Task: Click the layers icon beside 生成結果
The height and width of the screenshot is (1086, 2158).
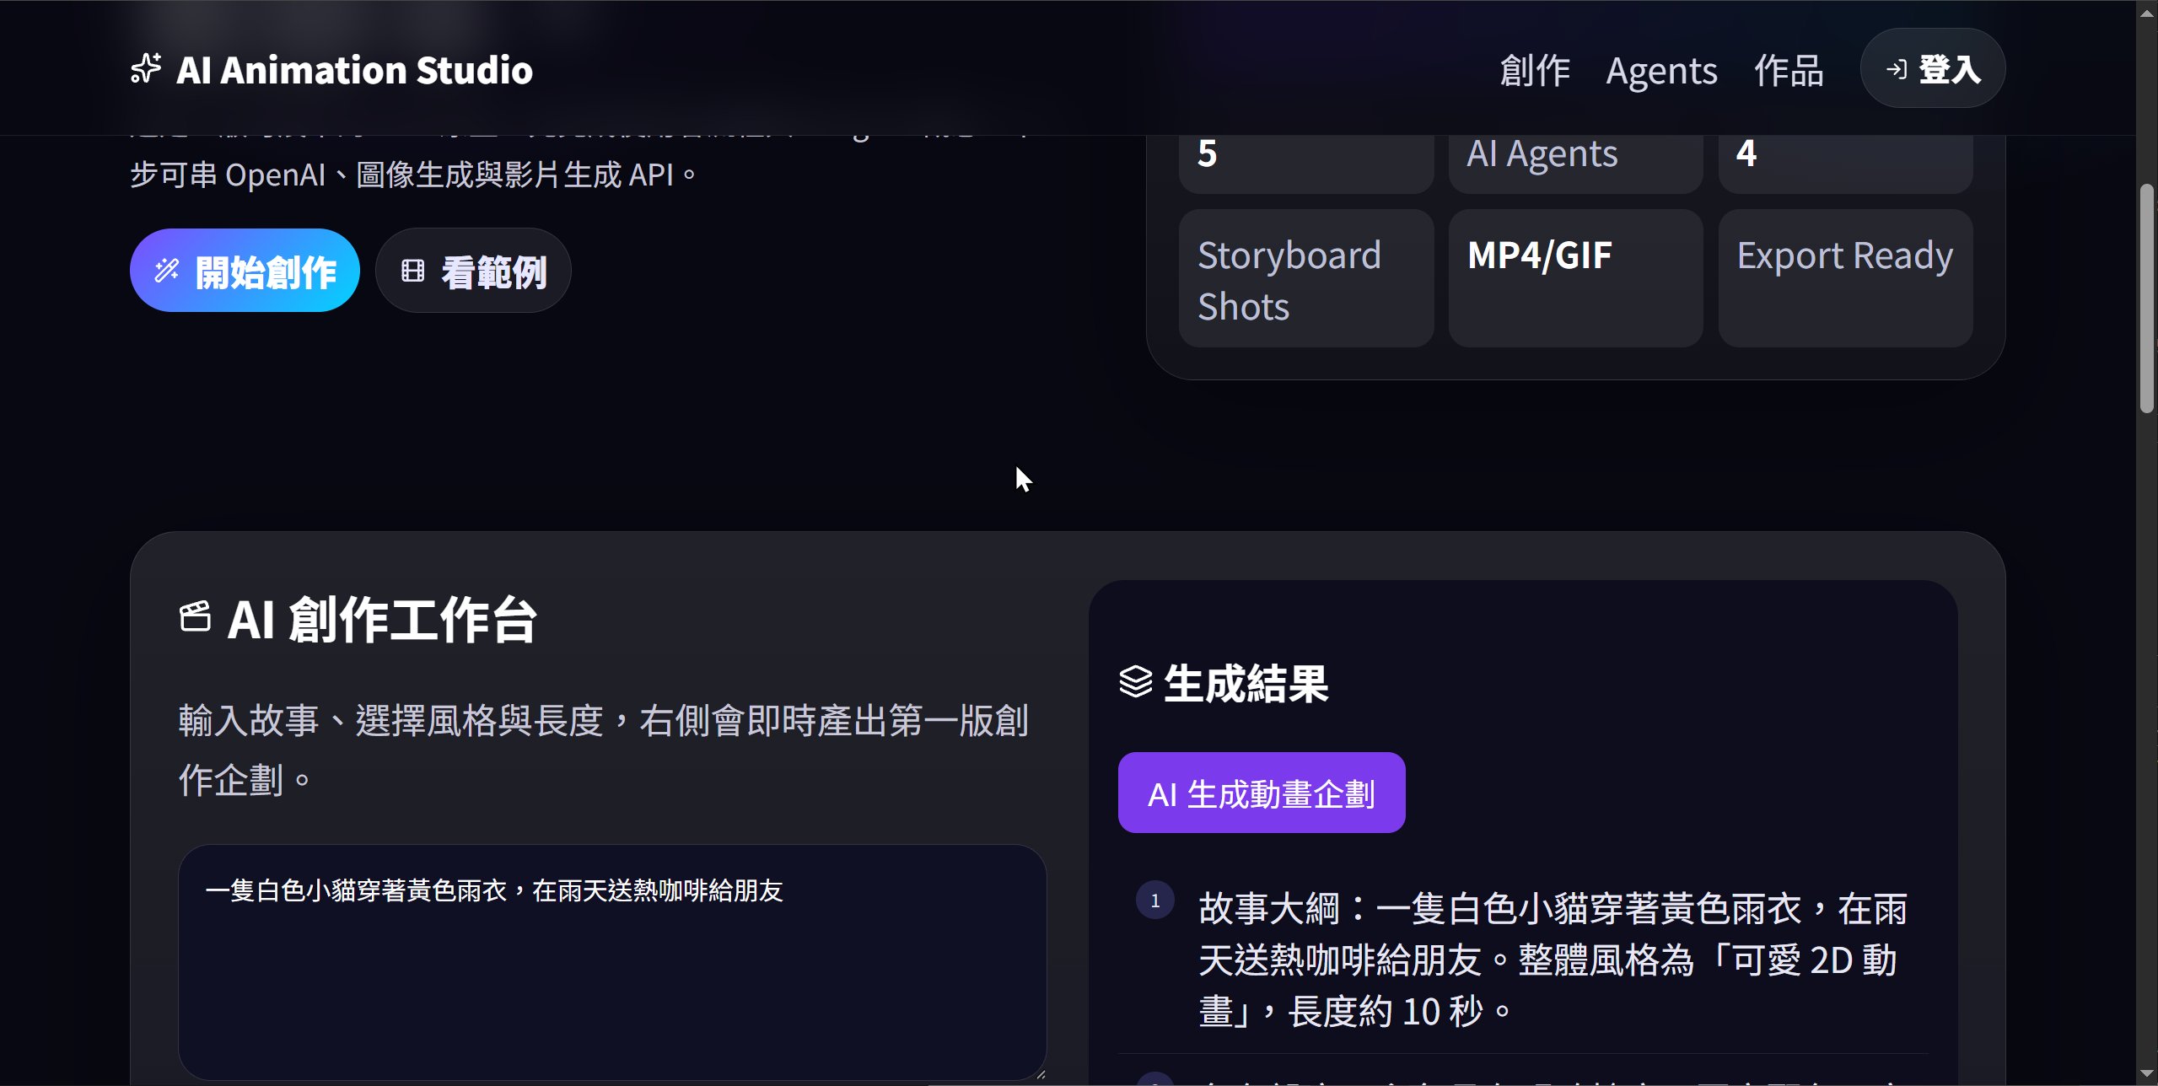Action: click(x=1135, y=682)
